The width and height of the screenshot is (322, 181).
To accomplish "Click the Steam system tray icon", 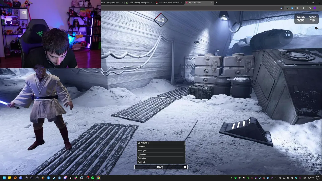I will [x=260, y=178].
